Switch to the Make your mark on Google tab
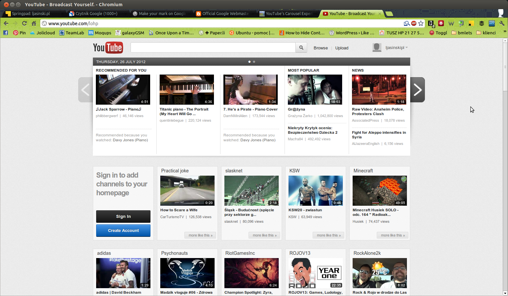 click(x=160, y=13)
